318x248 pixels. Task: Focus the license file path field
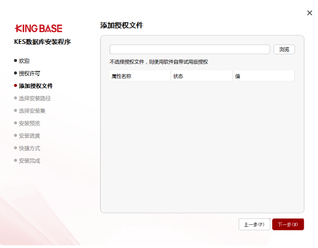(189, 49)
